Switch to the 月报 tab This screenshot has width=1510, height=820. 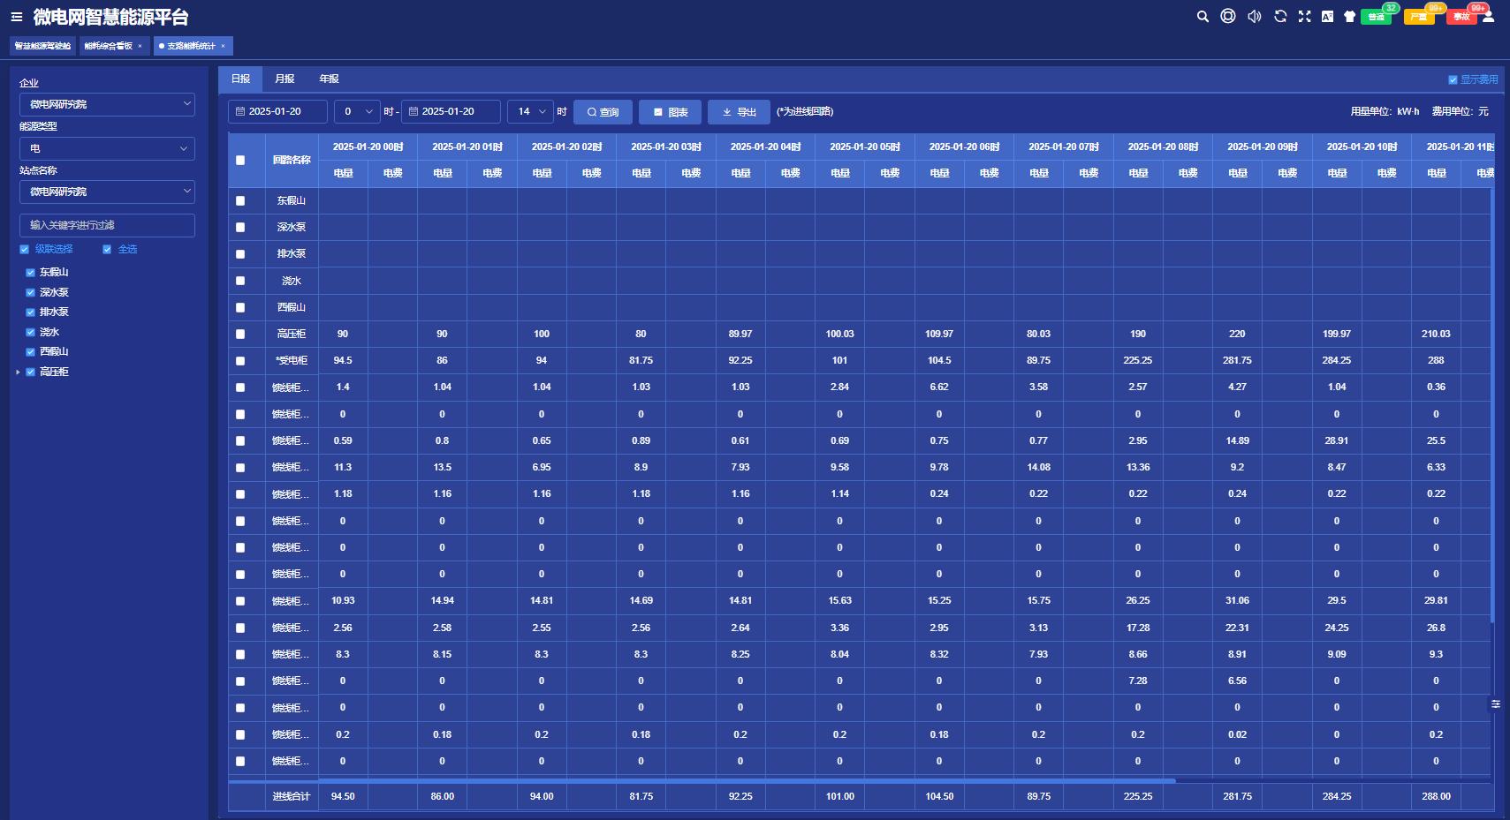[285, 79]
